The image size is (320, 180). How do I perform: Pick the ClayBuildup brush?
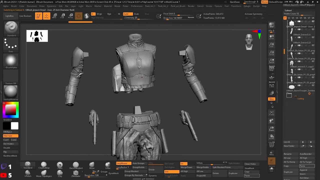[x=44, y=165]
